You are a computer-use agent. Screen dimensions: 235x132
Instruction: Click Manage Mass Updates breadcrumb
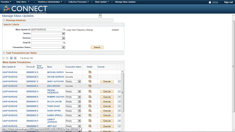tap(125, 2)
